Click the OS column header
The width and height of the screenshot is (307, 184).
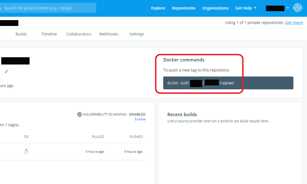[x=26, y=137]
